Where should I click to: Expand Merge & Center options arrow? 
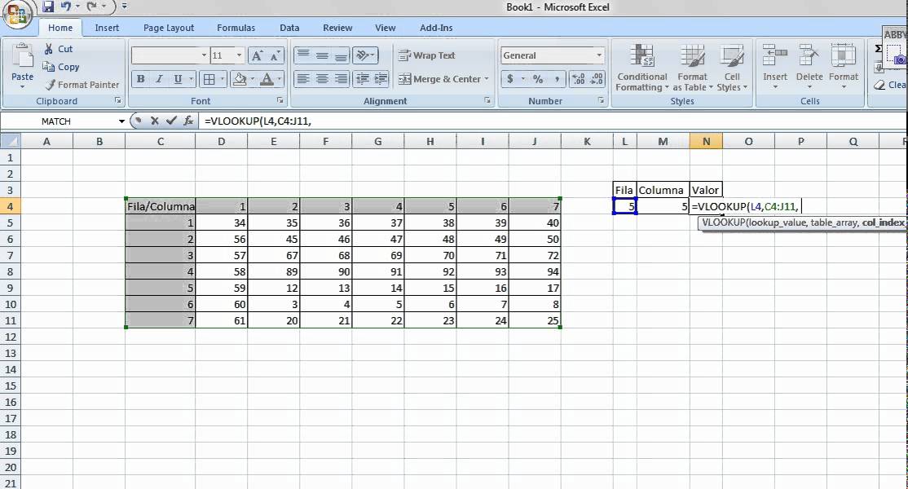coord(487,79)
